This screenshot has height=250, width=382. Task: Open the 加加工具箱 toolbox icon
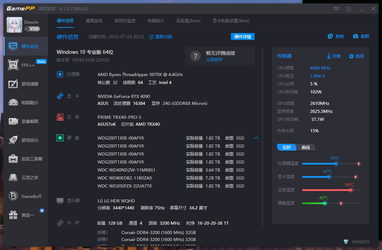click(x=13, y=159)
